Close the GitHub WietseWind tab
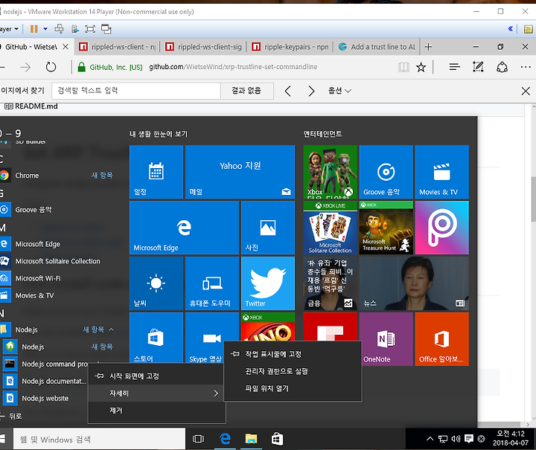536x450 pixels. tap(66, 47)
